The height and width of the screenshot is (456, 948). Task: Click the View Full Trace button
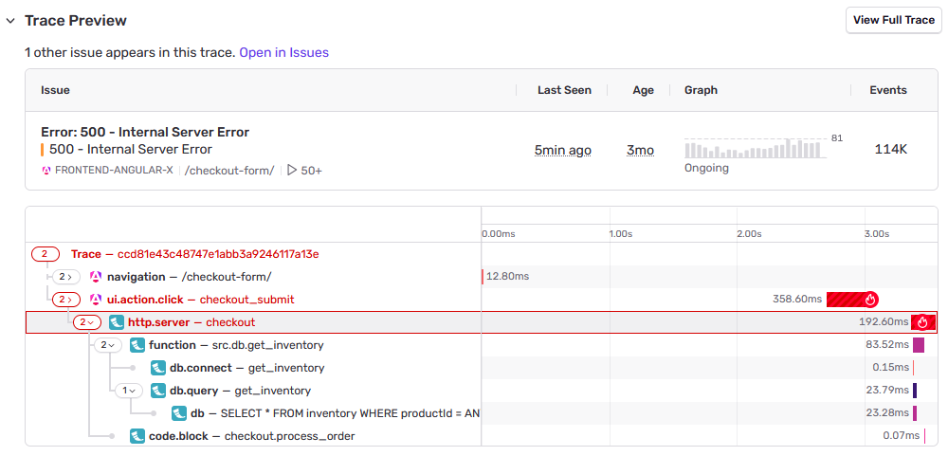(x=894, y=20)
